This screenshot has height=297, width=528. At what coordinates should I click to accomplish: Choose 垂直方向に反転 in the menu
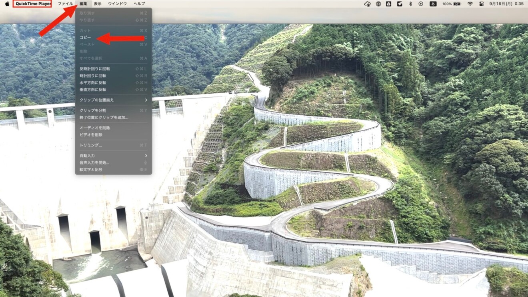point(114,90)
